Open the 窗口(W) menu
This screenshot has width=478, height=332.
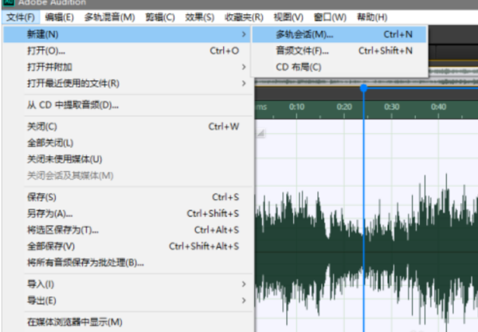(x=330, y=17)
